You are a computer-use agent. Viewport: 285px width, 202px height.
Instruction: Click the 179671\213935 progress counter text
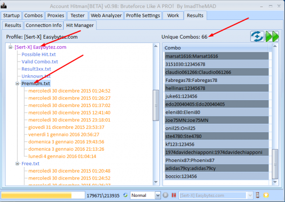click(103, 195)
